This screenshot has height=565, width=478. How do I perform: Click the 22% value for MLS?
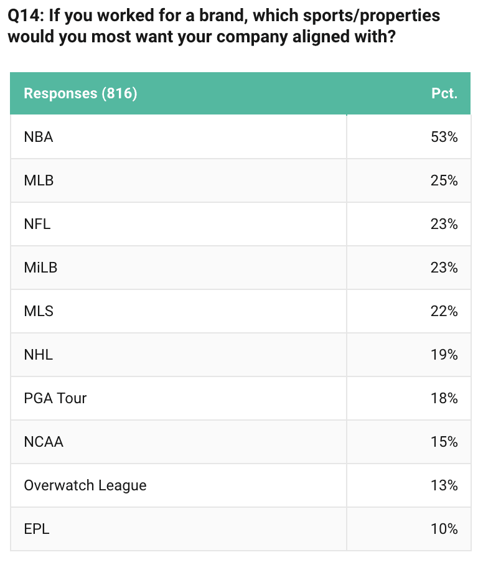444,311
